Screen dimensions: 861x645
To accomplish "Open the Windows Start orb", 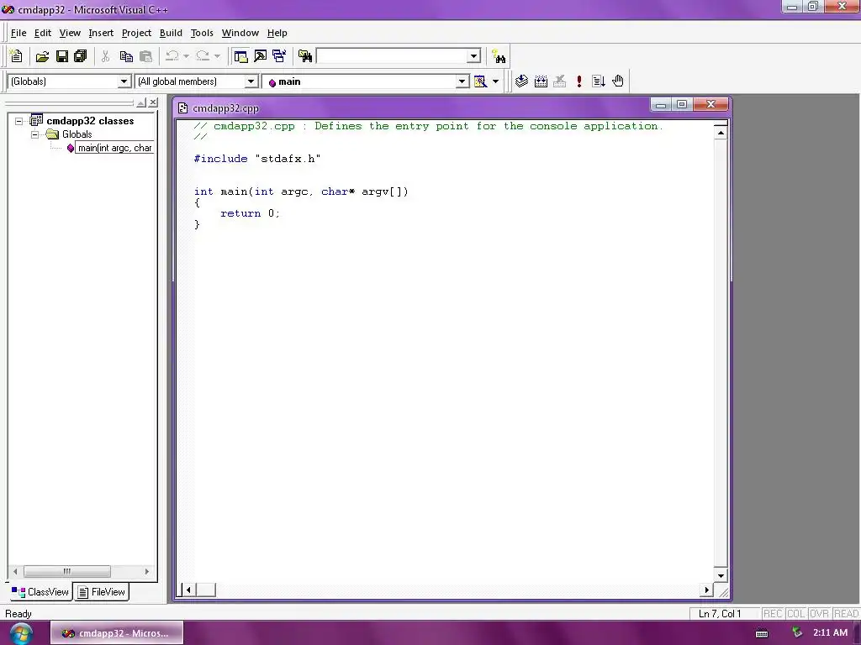I will 21,633.
